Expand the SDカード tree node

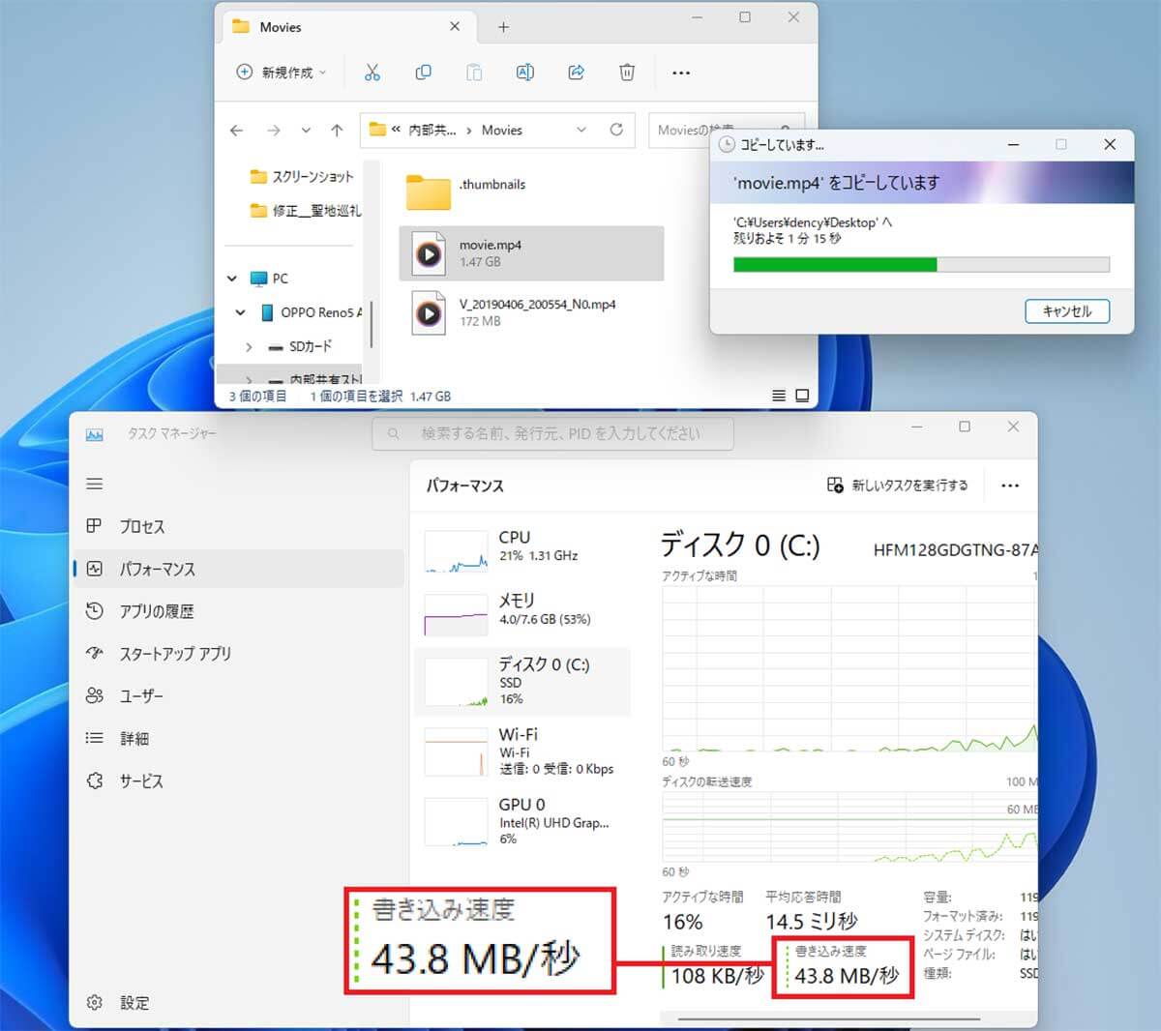pos(249,346)
